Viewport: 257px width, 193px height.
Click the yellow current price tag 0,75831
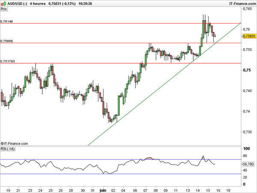pos(249,36)
